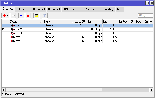The height and width of the screenshot is (98, 155).
Task: Sort by the Tx Packets column header
Action: 124,22
